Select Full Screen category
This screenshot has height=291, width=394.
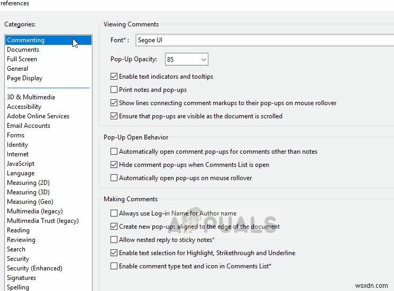point(22,59)
